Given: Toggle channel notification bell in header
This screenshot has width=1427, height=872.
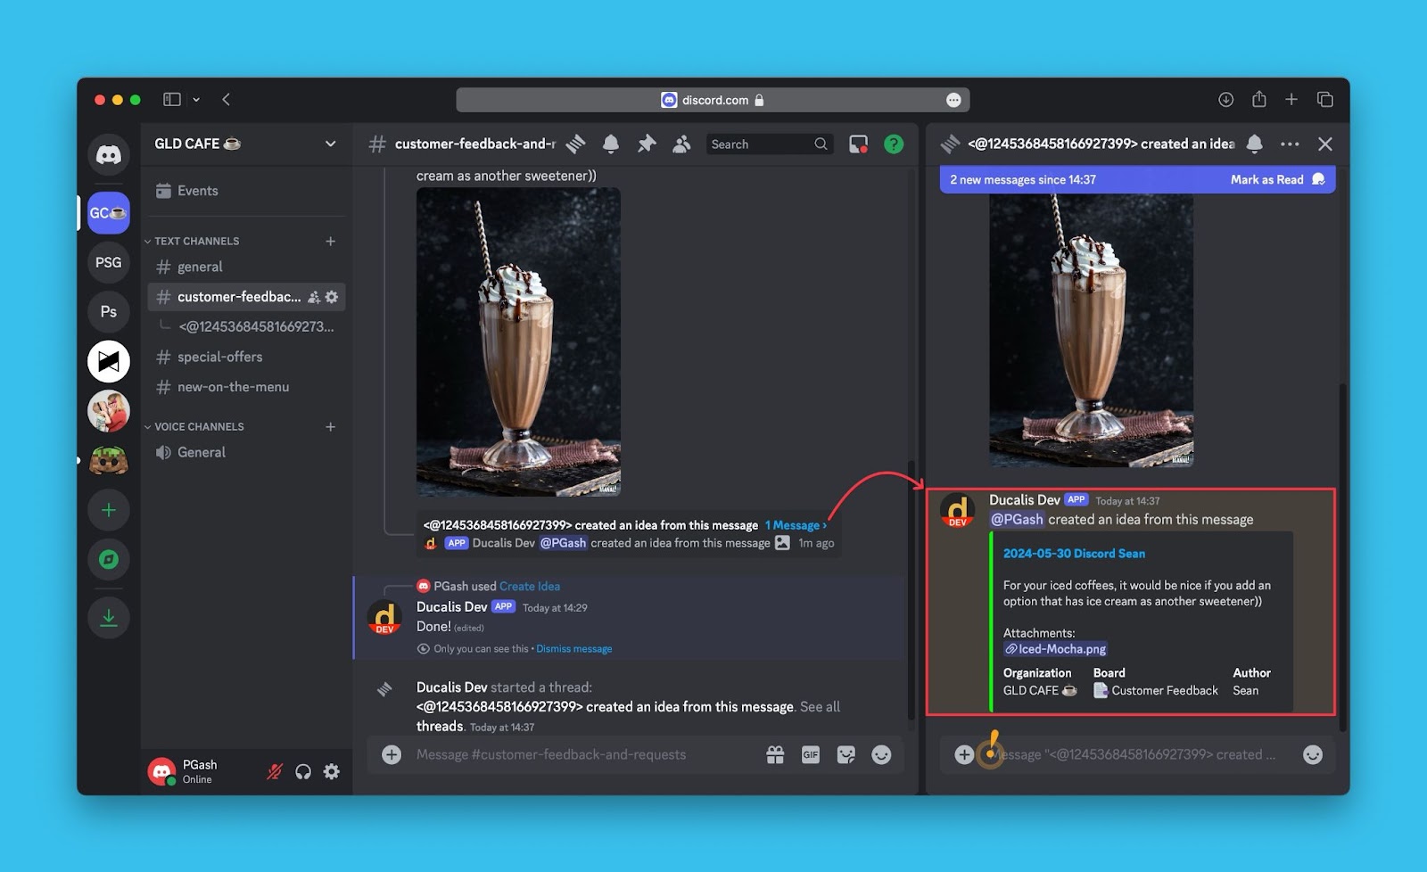Looking at the screenshot, I should pyautogui.click(x=611, y=144).
